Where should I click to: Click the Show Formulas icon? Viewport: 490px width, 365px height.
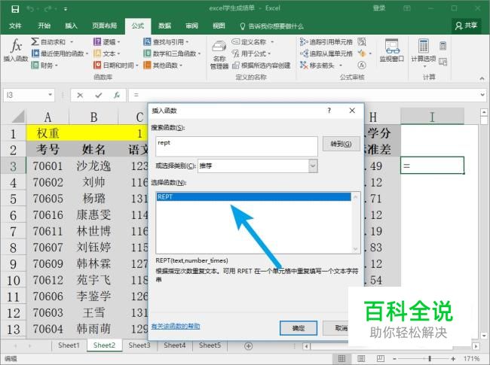tap(362, 42)
